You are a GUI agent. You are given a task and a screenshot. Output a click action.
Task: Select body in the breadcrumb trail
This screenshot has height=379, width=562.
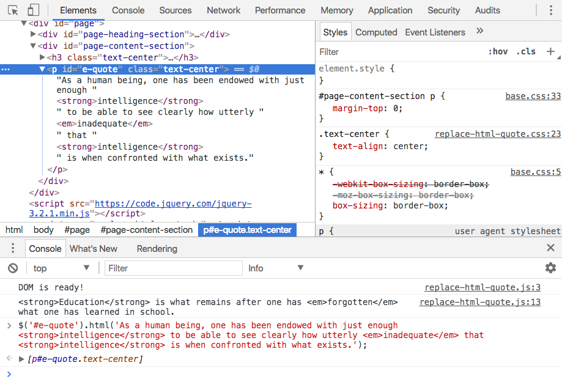click(x=43, y=230)
